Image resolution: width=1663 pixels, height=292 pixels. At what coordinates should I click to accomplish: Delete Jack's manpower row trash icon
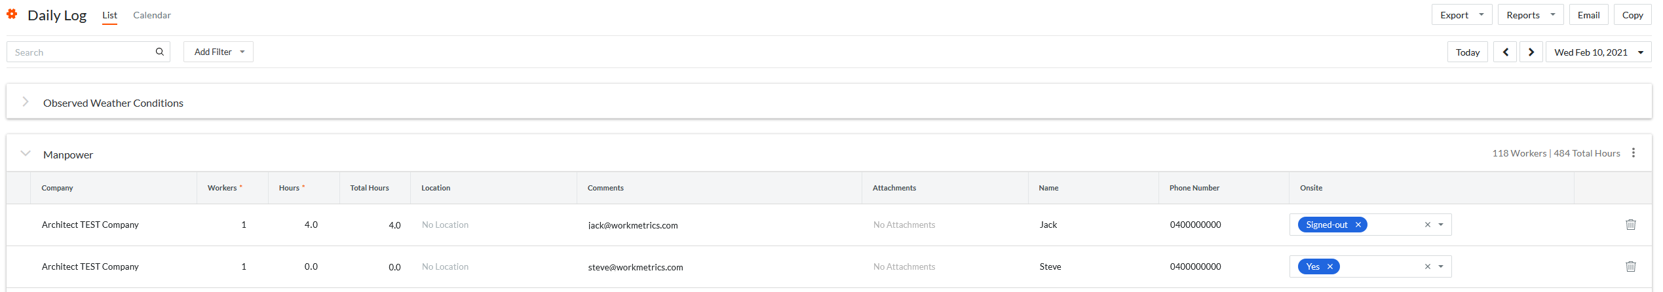point(1630,225)
